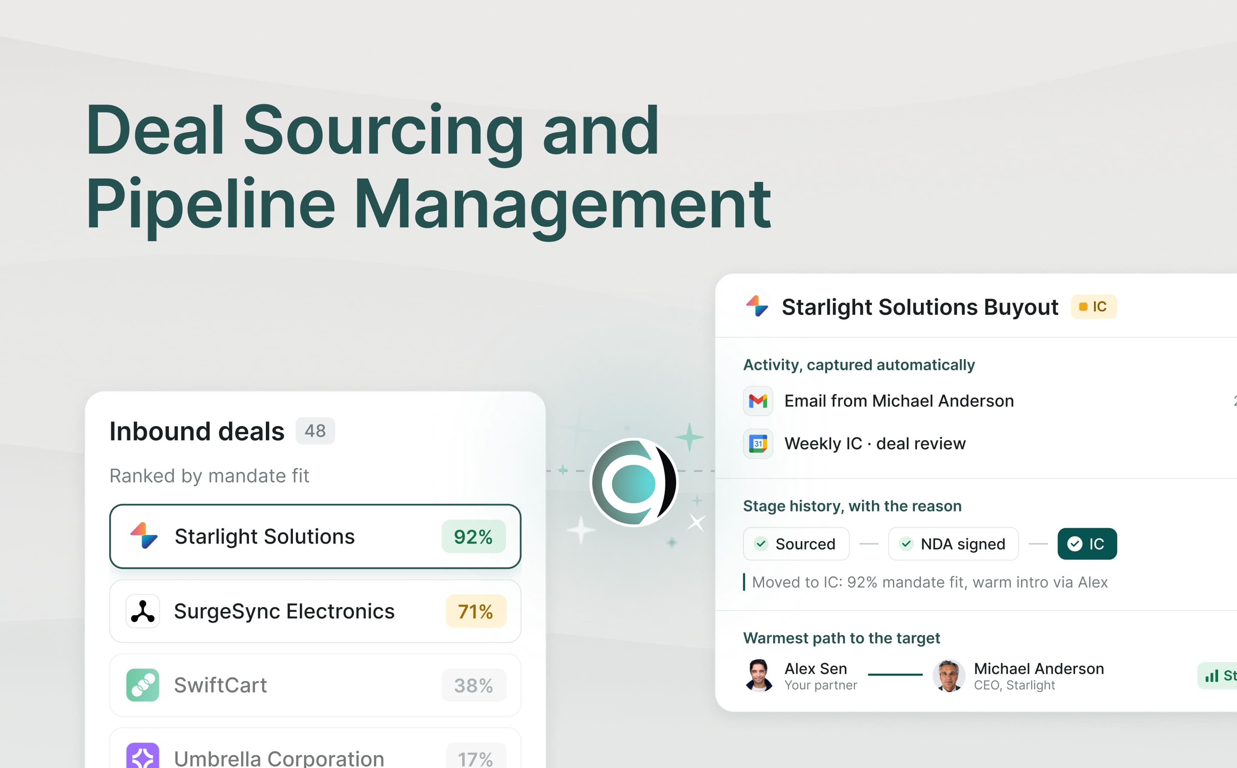Click the NDA signed stage chip

pyautogui.click(x=953, y=544)
